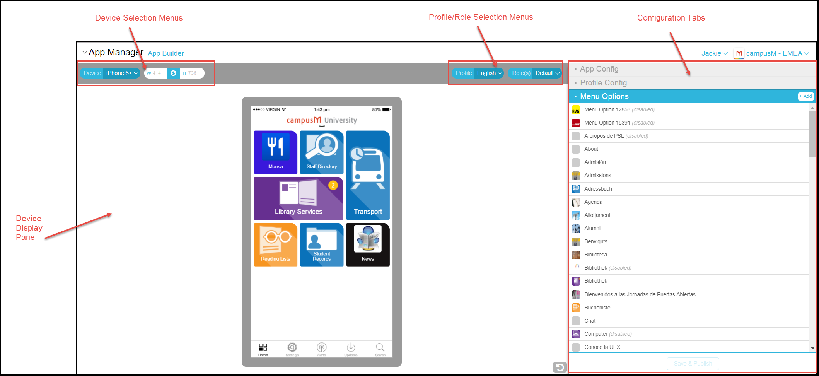819x376 pixels.
Task: Click the reset preview icon below device pane
Action: (560, 367)
